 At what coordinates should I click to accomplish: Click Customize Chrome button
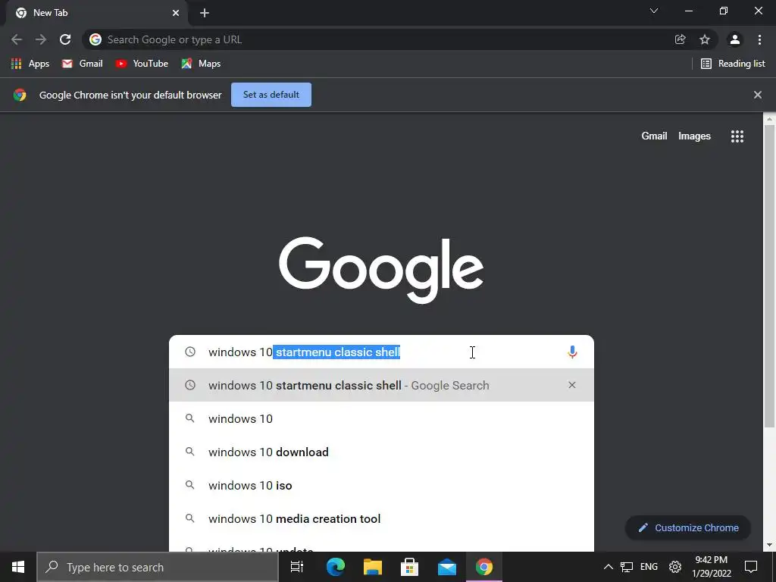688,527
